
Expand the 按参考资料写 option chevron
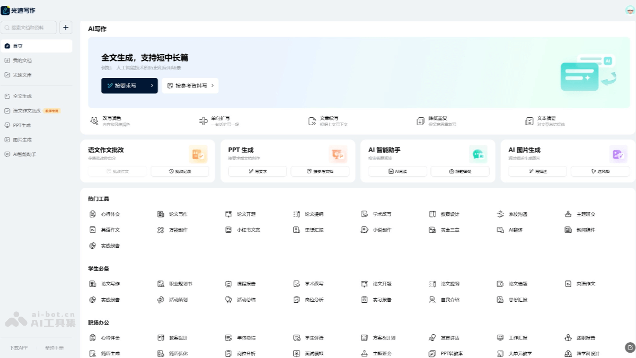(x=213, y=85)
